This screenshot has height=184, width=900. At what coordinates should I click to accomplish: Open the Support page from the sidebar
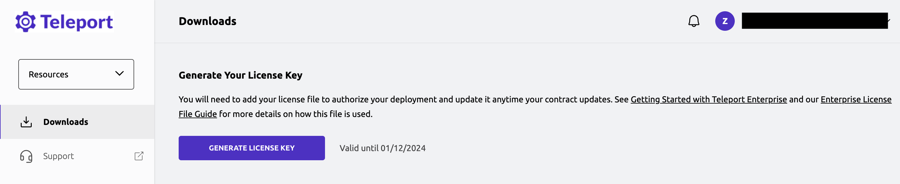click(58, 156)
